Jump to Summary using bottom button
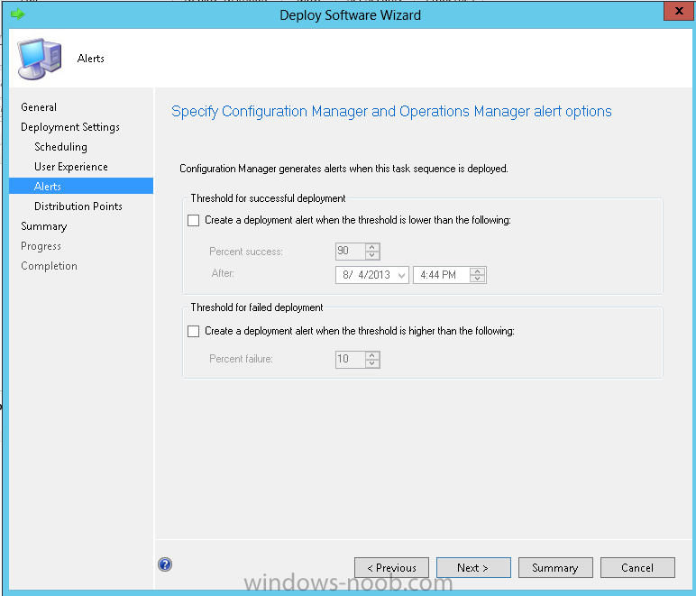Viewport: 696px width, 596px height. [554, 567]
